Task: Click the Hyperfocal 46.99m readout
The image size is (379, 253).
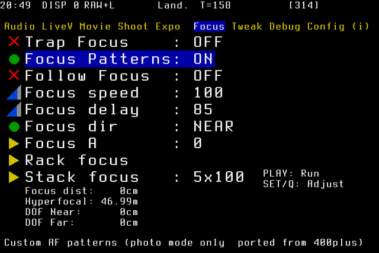Action: pos(82,201)
